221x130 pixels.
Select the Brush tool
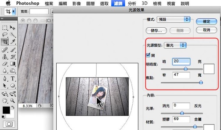[12, 50]
